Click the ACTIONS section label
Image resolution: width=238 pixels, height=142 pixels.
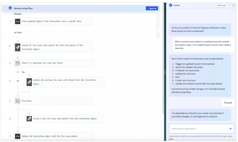coord(18,33)
